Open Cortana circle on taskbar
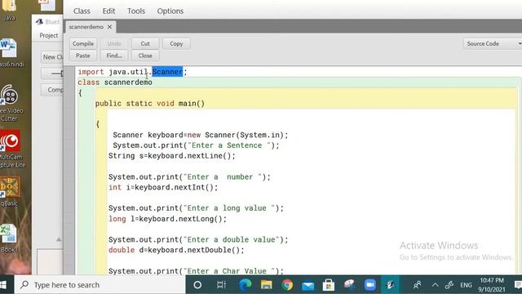The height and width of the screenshot is (294, 522). click(x=197, y=285)
